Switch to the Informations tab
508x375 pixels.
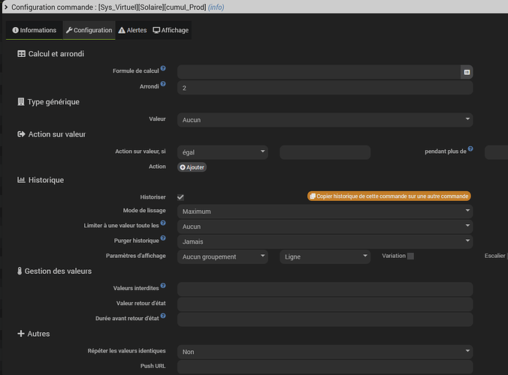(35, 30)
